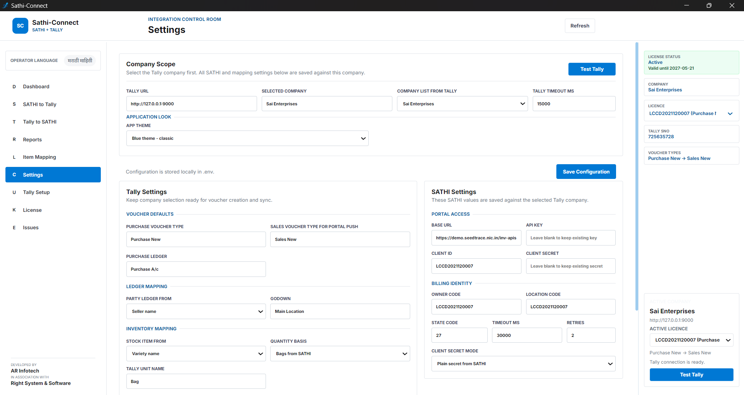
Task: Open Active Licence dropdown
Action: [691, 340]
